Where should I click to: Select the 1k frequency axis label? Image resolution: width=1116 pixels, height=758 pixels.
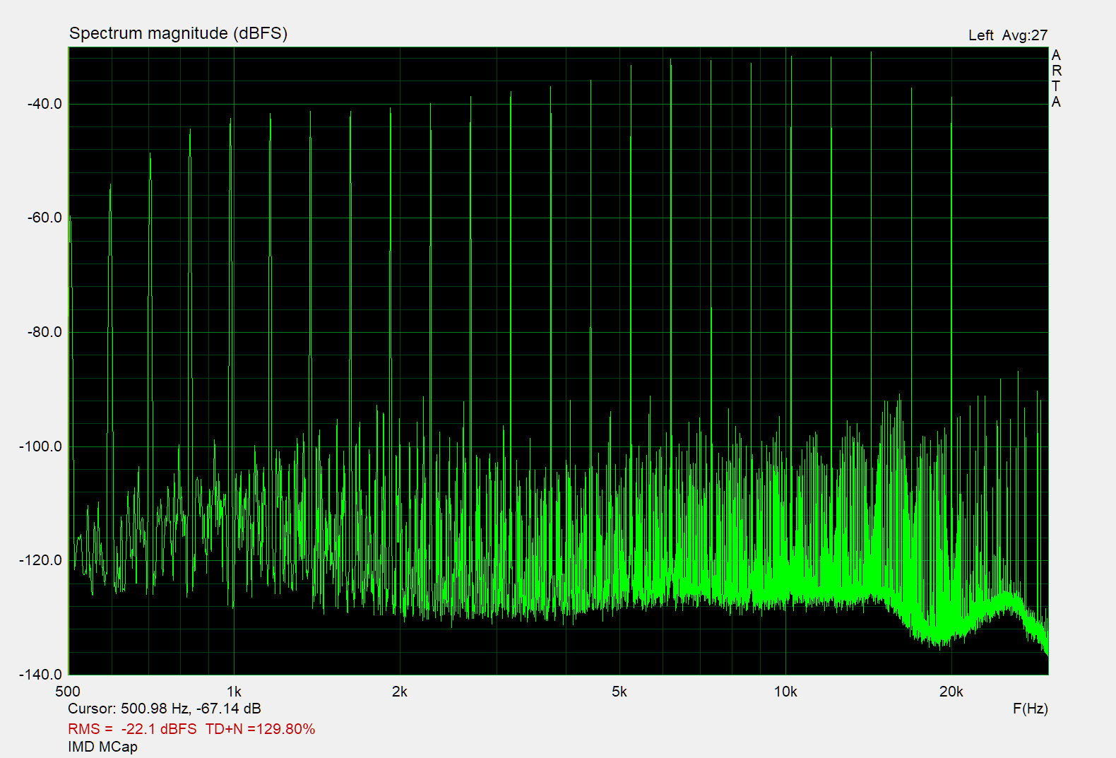tap(234, 692)
